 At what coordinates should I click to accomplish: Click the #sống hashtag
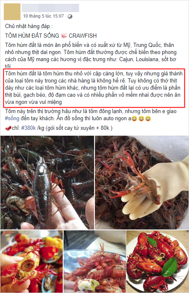(12, 119)
